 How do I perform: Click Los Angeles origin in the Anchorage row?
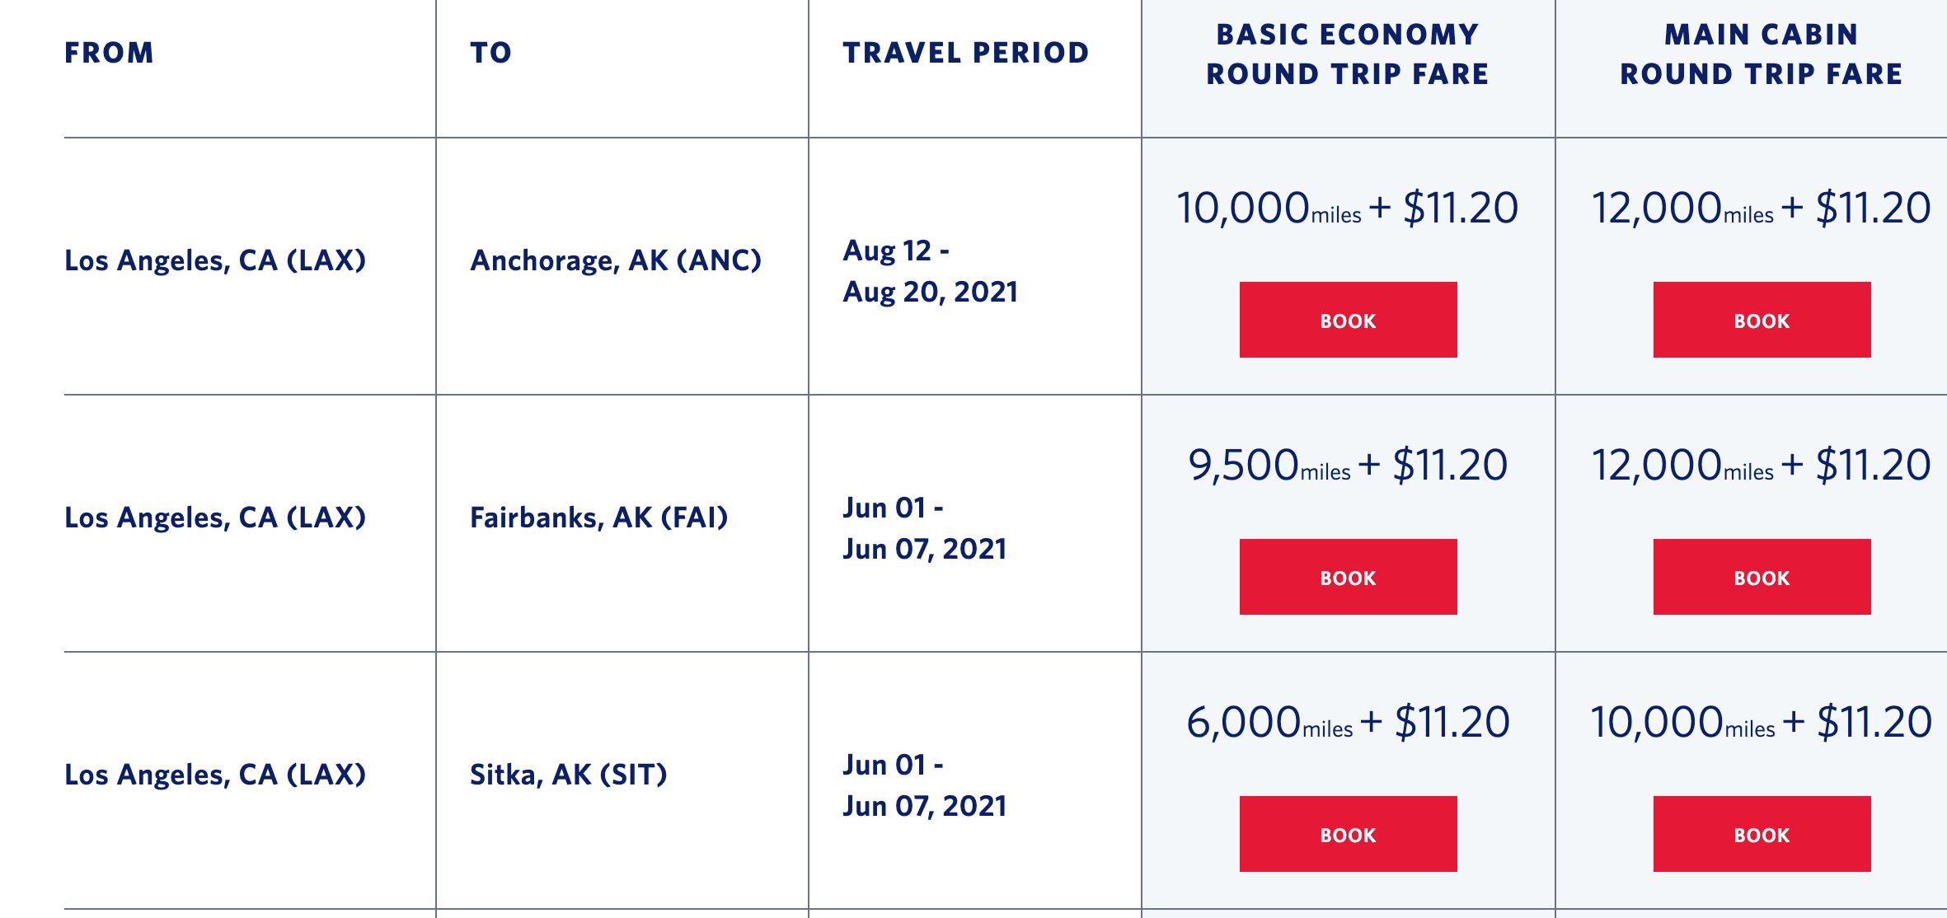pyautogui.click(x=215, y=260)
